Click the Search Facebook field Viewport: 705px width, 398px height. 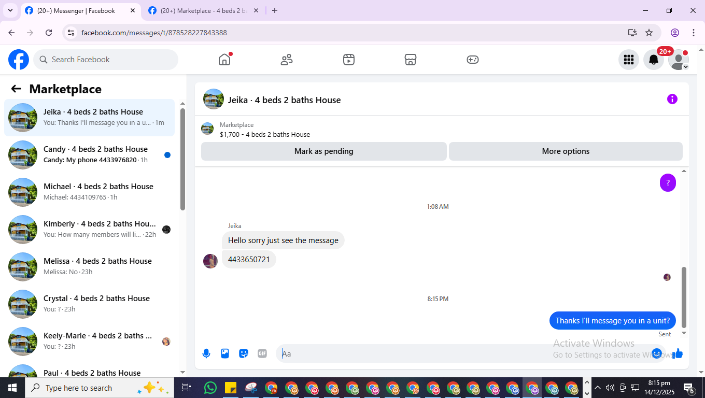pyautogui.click(x=106, y=60)
